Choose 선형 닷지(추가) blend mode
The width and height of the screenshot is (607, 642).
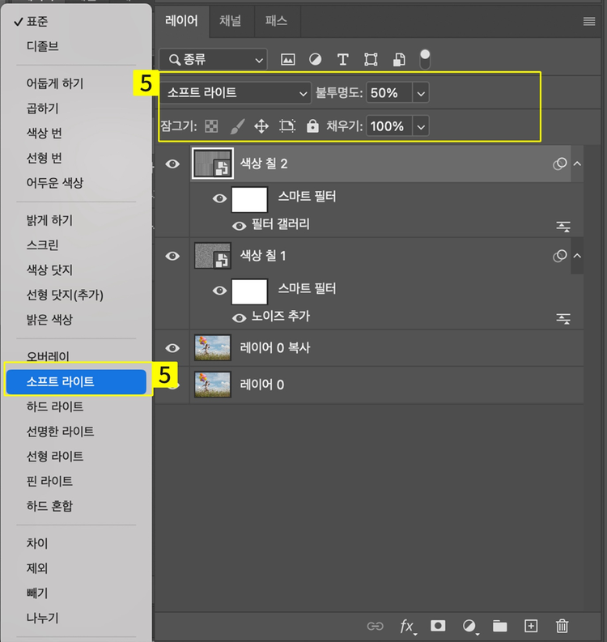65,295
